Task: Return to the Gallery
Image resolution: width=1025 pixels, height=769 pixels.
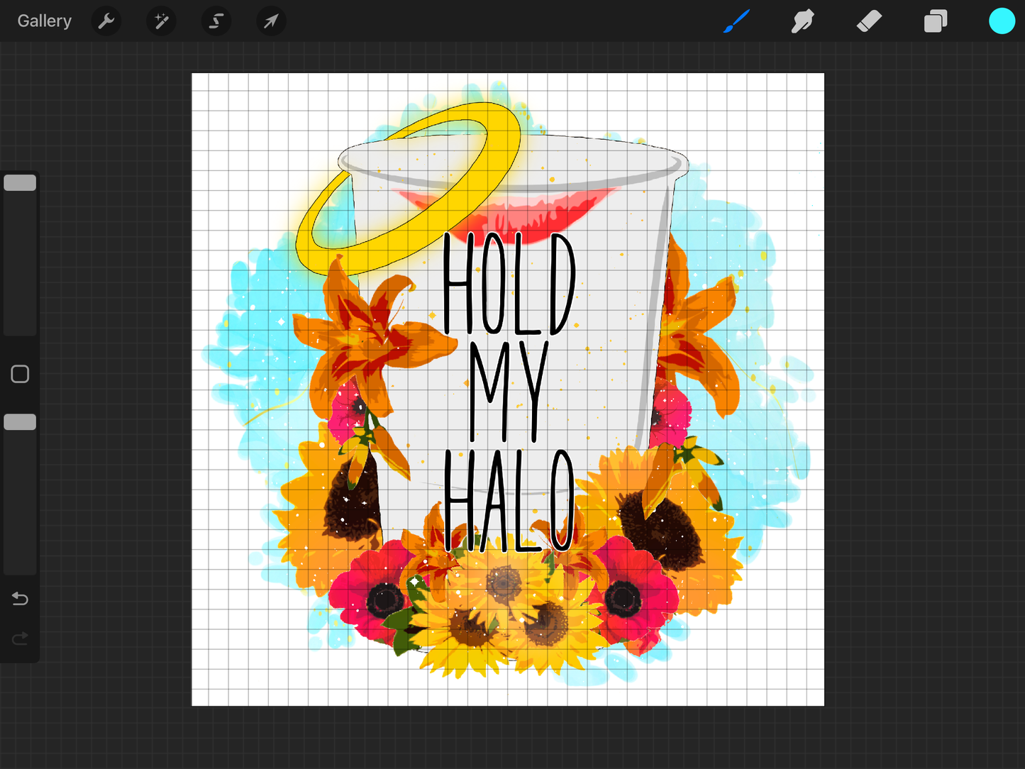Action: coord(44,21)
